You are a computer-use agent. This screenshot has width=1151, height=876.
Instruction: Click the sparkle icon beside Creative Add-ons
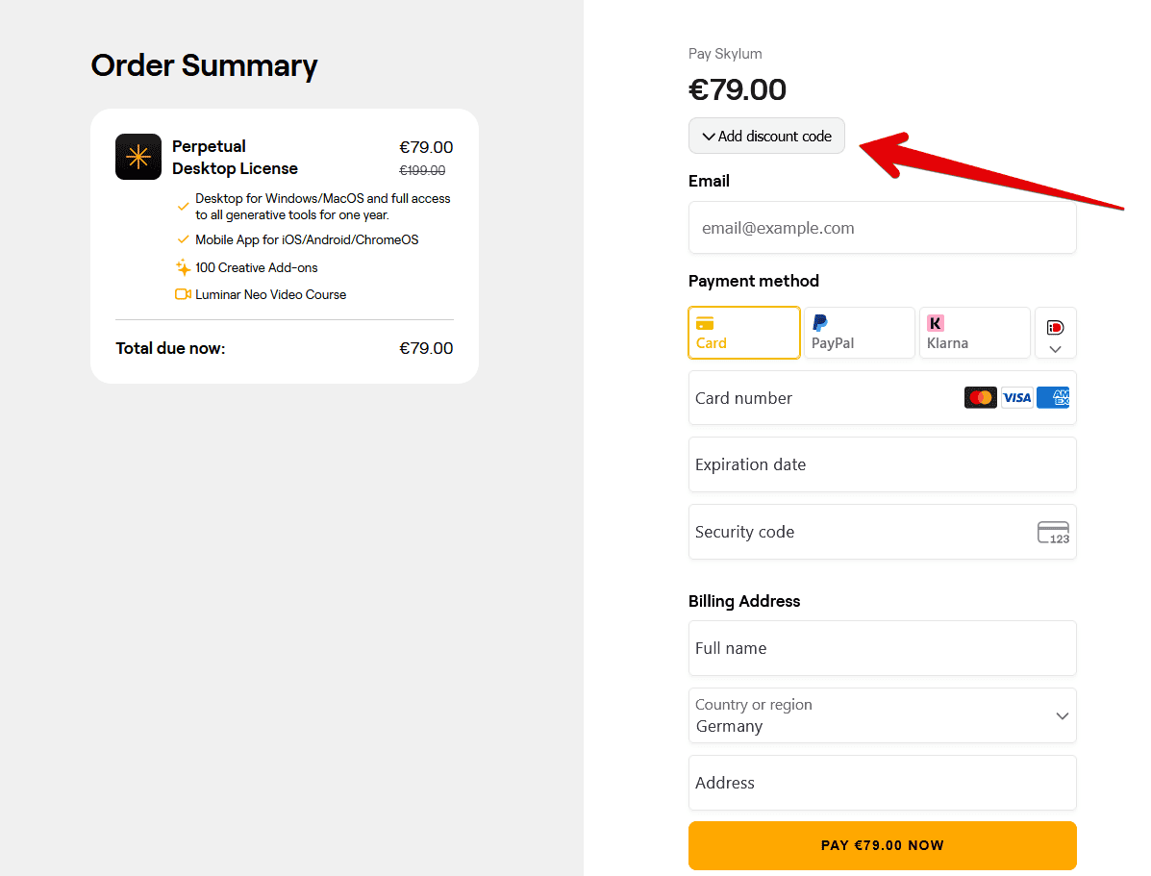click(183, 267)
